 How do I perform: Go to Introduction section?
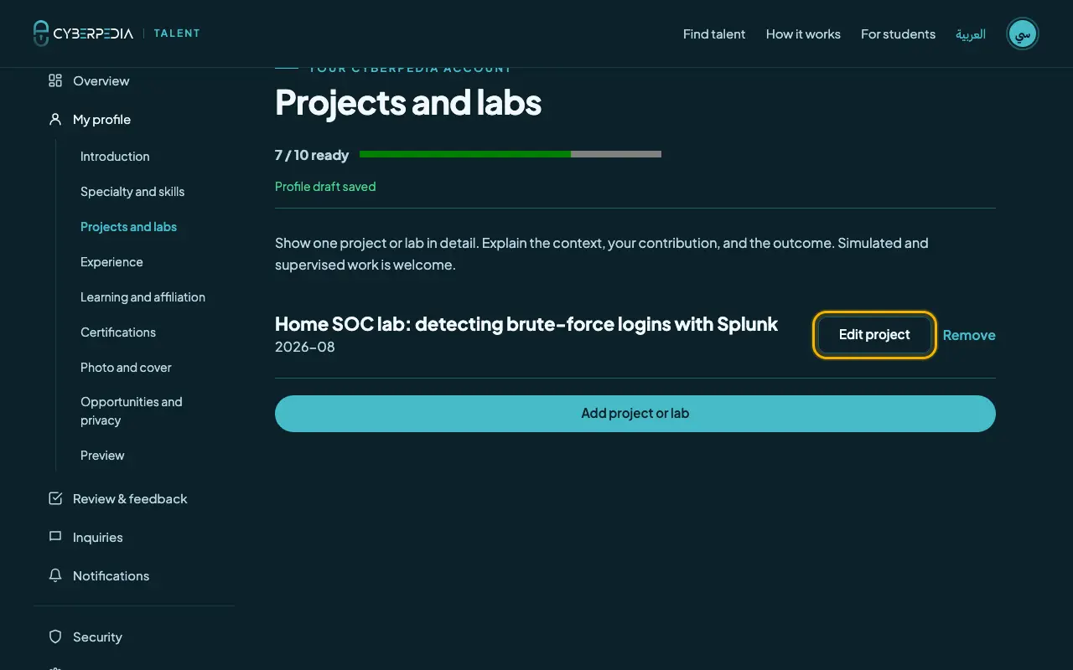point(115,157)
